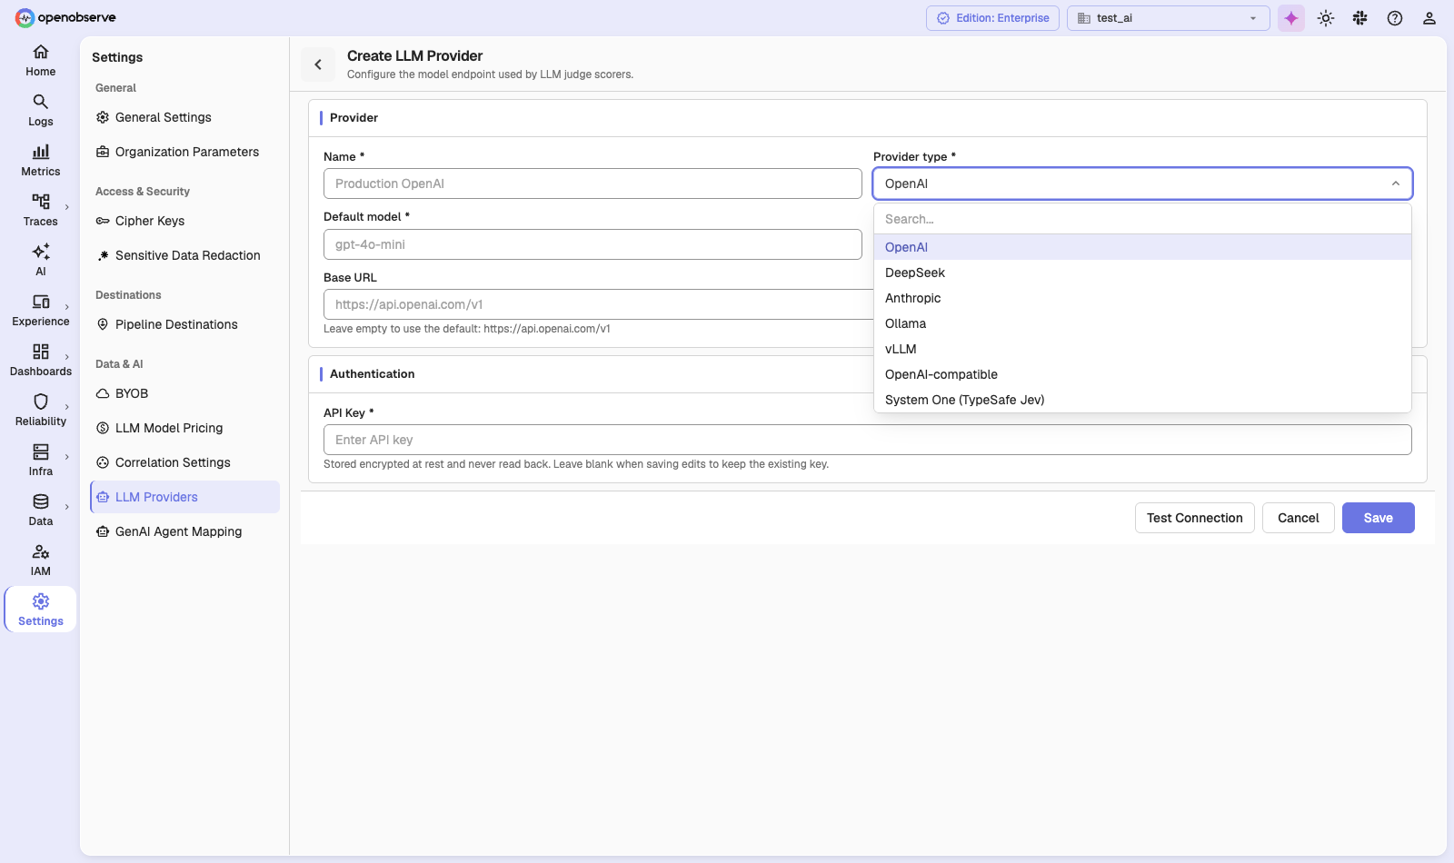Choose vLLM from provider list
The image size is (1454, 863).
tap(1142, 349)
